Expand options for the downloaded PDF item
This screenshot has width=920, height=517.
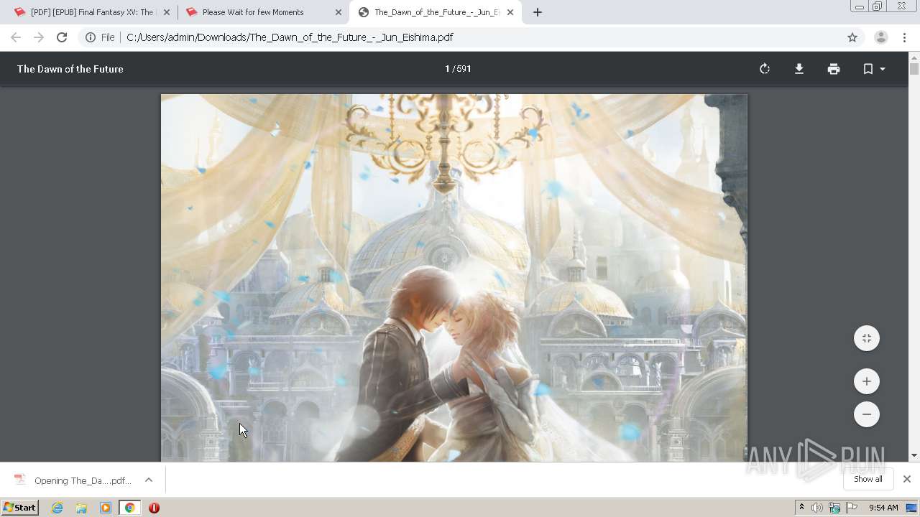(149, 480)
